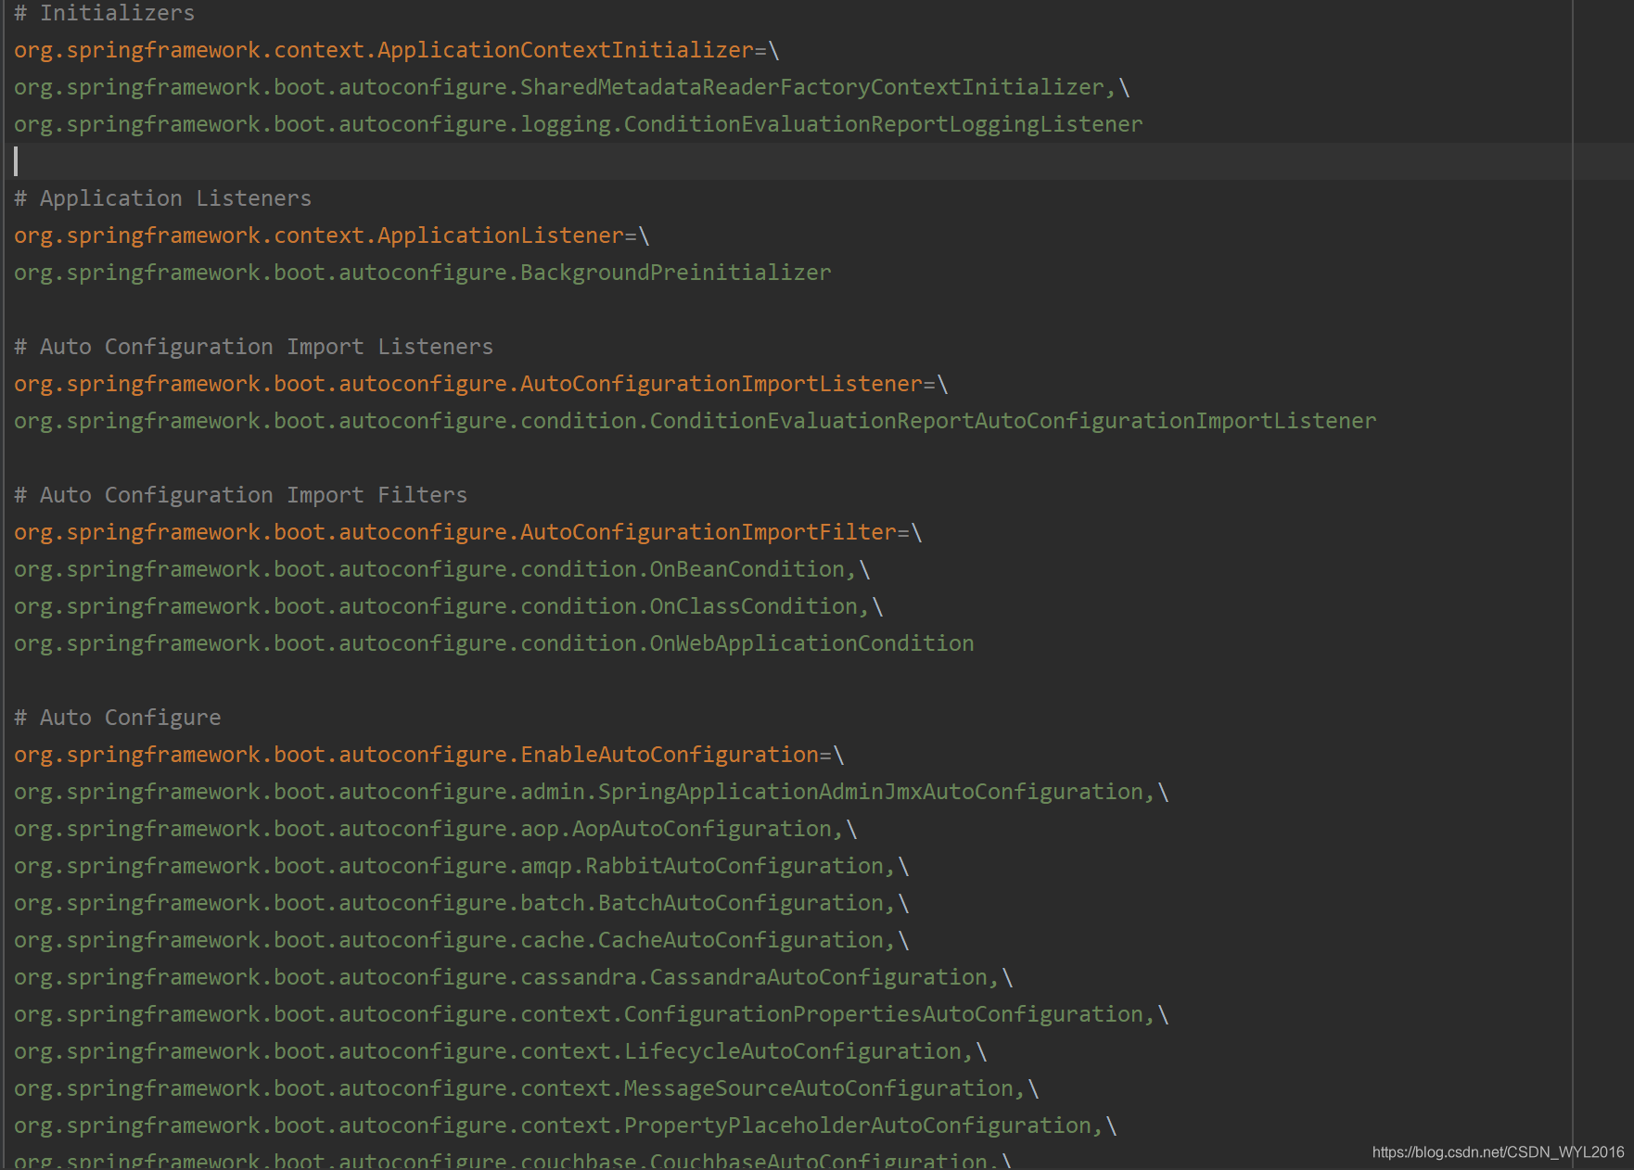Click the ConditionEvaluationReportAutoConfigurationImportListener line
The height and width of the screenshot is (1170, 1634).
click(695, 421)
